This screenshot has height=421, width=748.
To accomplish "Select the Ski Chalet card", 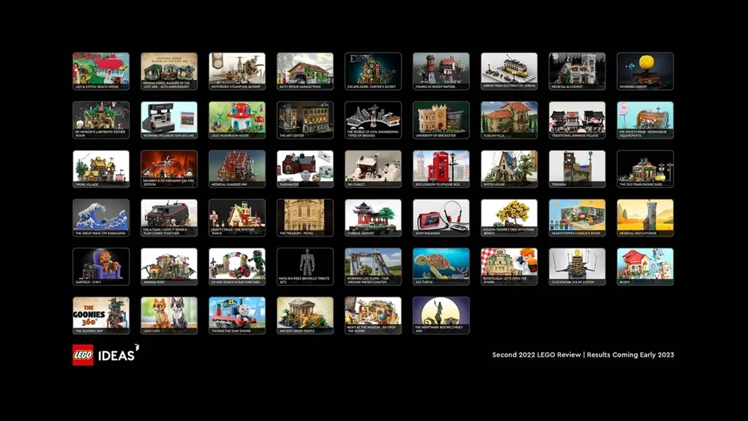I will pos(373,169).
